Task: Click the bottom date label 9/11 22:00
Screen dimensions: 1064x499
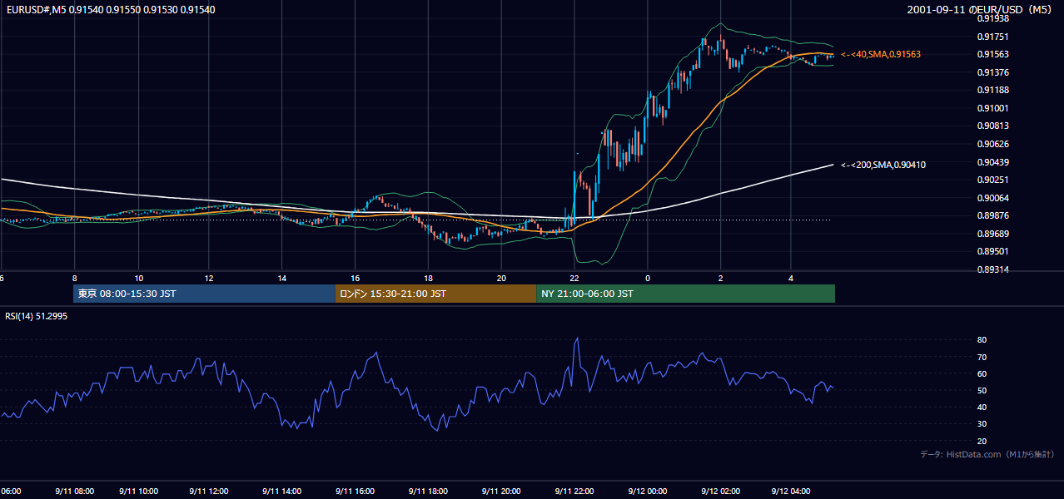Action: click(574, 491)
